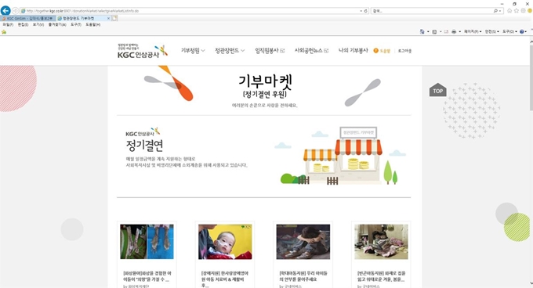Image resolution: width=533 pixels, height=288 pixels.
Task: Open the [학대아동지원] campaign title text
Action: (303, 276)
